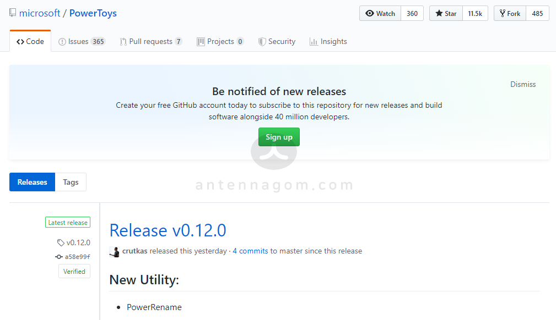Click the Star button
The width and height of the screenshot is (556, 320).
(446, 13)
